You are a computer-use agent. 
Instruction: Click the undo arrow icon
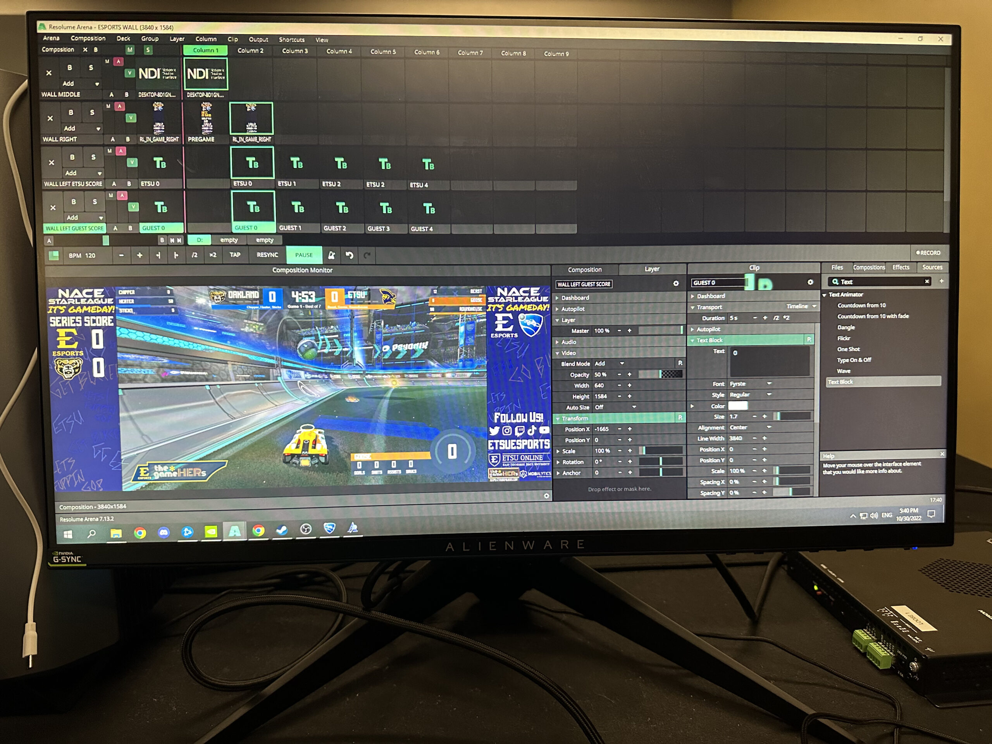pyautogui.click(x=350, y=255)
